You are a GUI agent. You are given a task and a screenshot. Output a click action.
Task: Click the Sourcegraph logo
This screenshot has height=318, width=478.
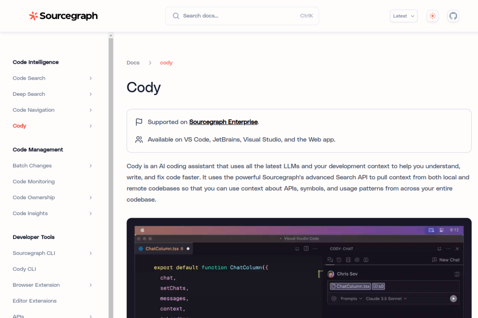63,16
